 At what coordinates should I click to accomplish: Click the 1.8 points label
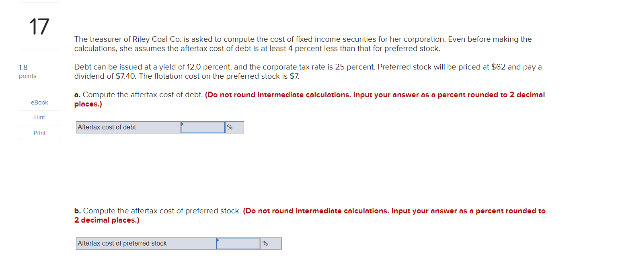tap(27, 72)
